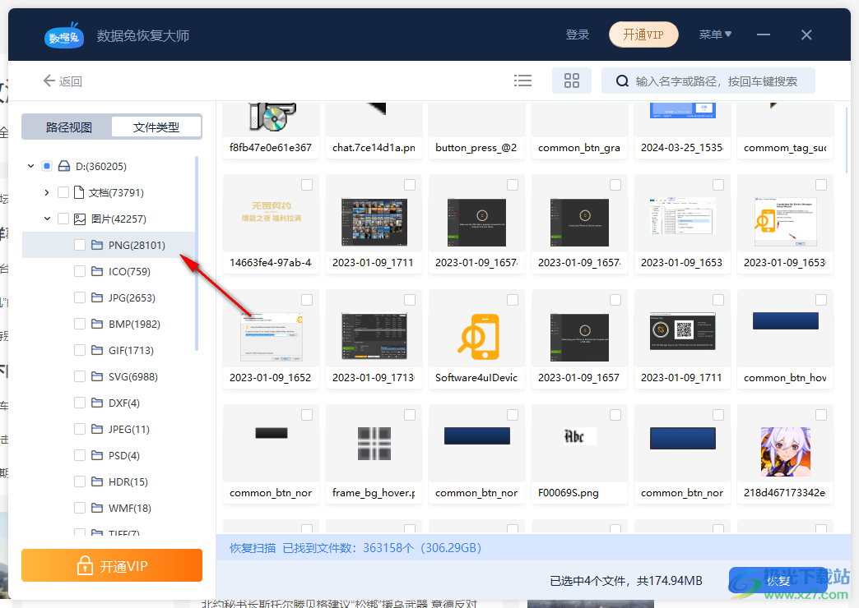Viewport: 859px width, 608px height.
Task: Open the 菜单 dropdown menu
Action: click(x=716, y=35)
